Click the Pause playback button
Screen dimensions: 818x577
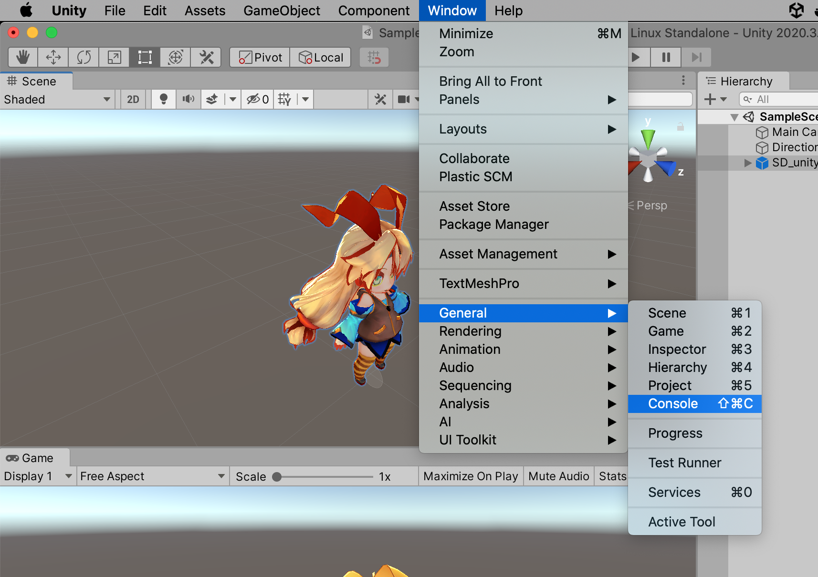666,57
